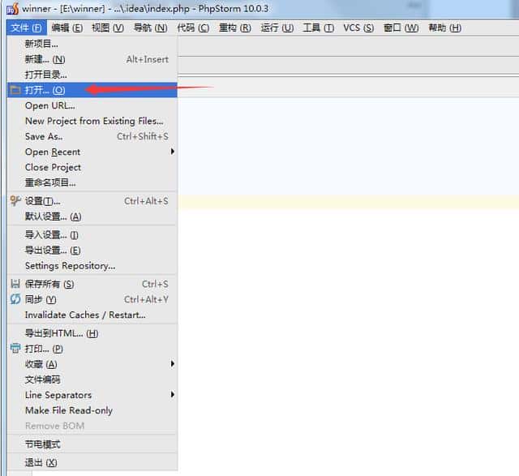Select the highlighted 打开... (O) entry

[92, 90]
